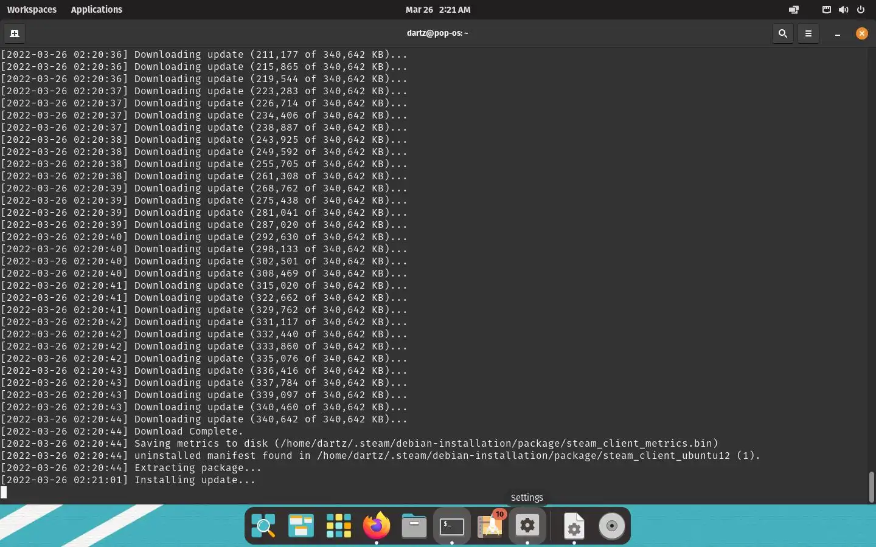Click the line with 337,784 KB
This screenshot has width=876, height=547.
tap(204, 383)
